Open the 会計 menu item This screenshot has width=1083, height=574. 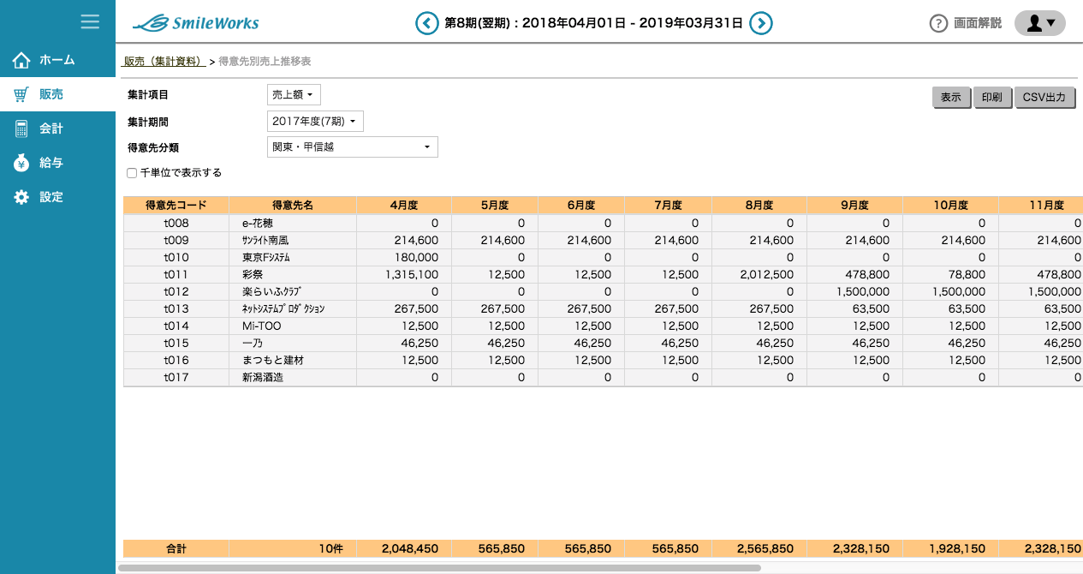(x=57, y=129)
